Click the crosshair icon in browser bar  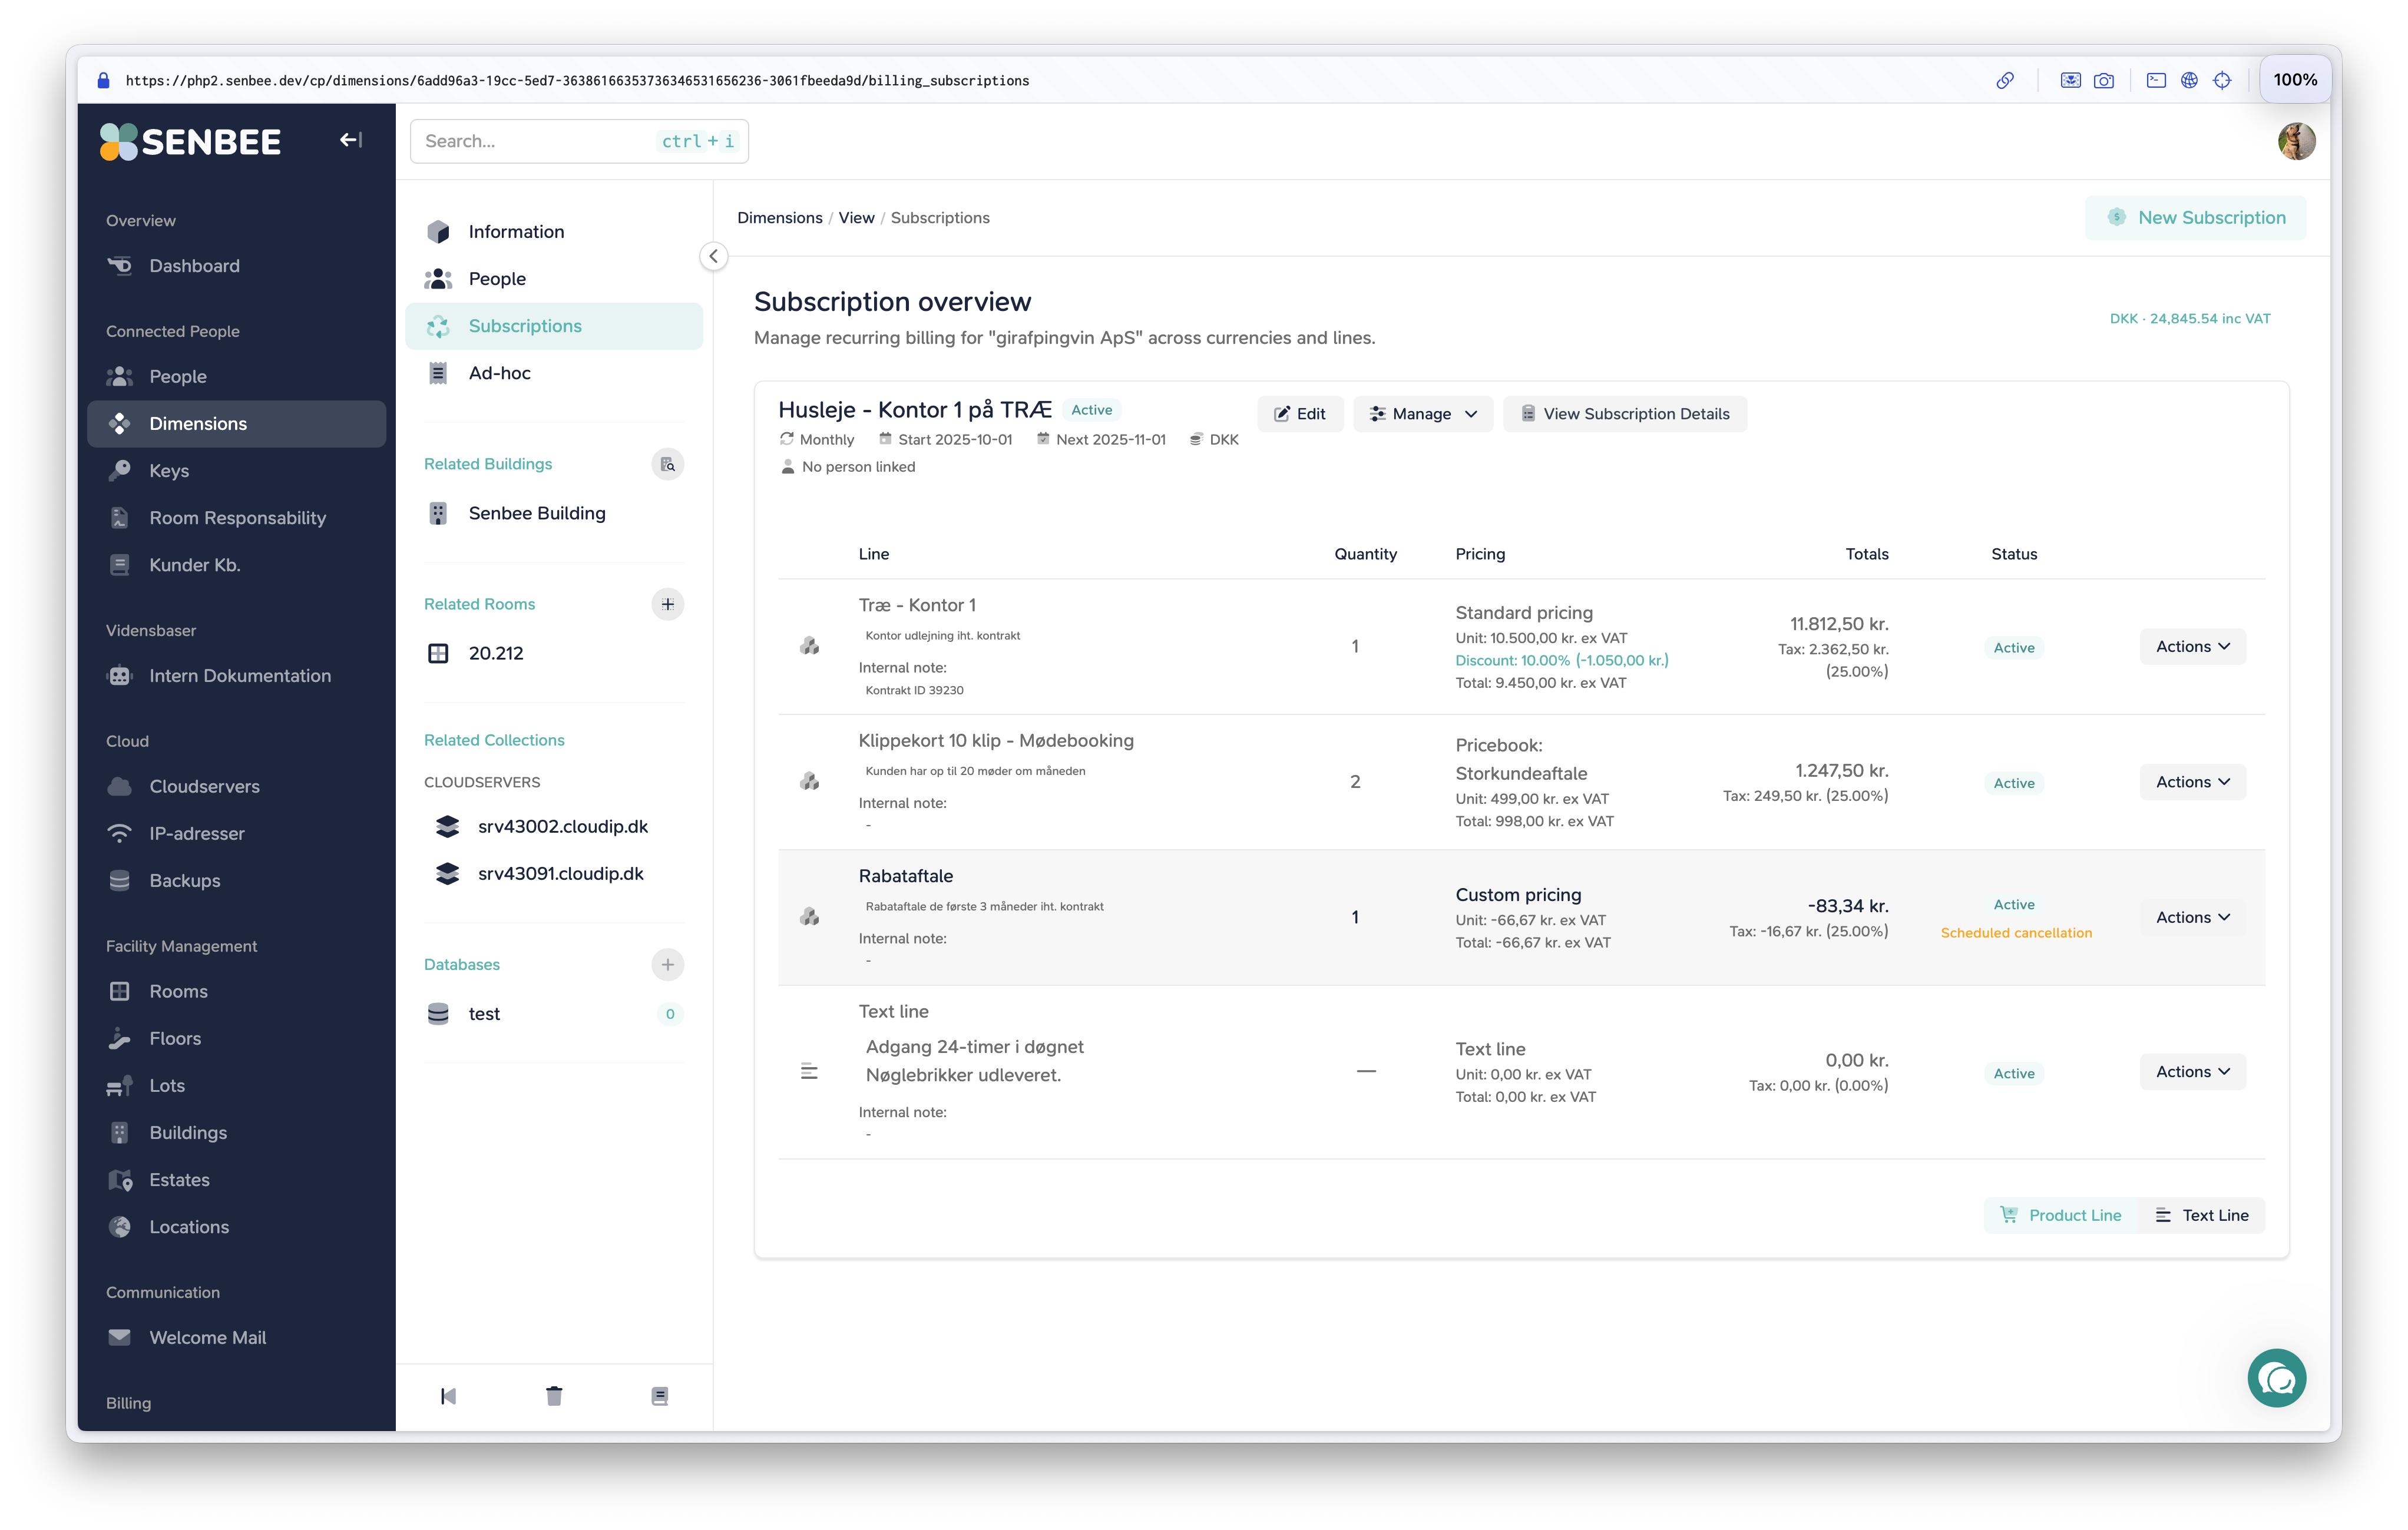(2222, 80)
